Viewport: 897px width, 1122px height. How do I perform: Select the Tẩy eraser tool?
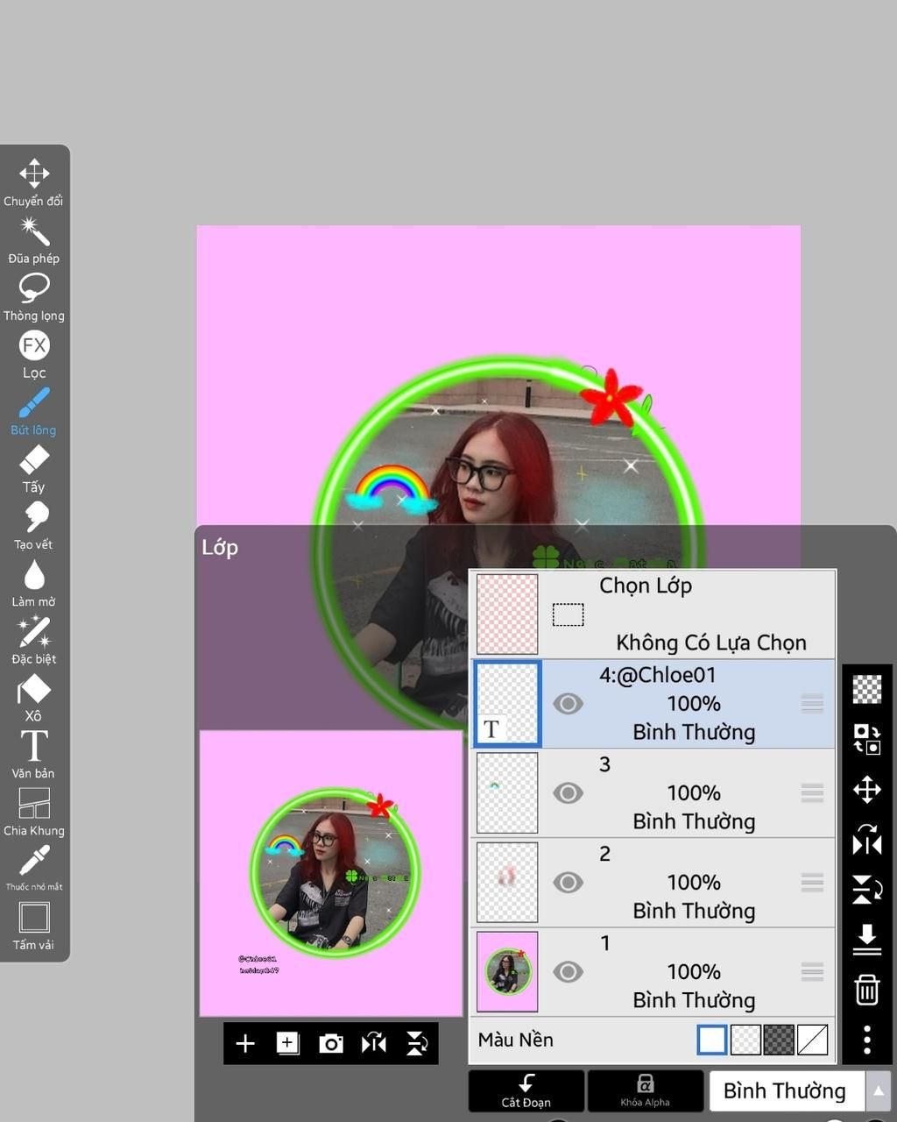[x=34, y=469]
